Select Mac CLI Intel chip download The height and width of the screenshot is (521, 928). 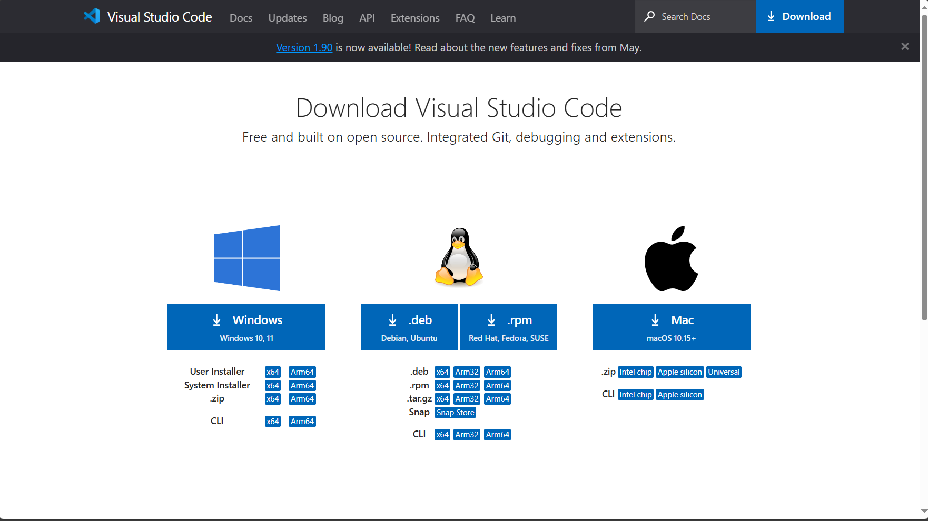pos(636,395)
